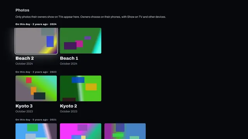This screenshot has width=248, height=139.
Task: Click the Kyoto 2 title text
Action: pyautogui.click(x=69, y=106)
